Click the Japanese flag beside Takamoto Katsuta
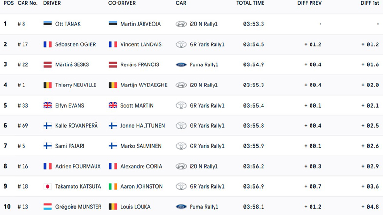 point(48,186)
